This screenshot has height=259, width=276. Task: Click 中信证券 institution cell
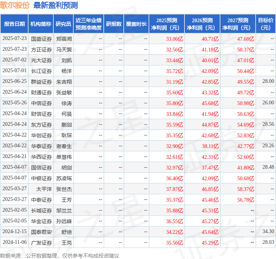41,103
